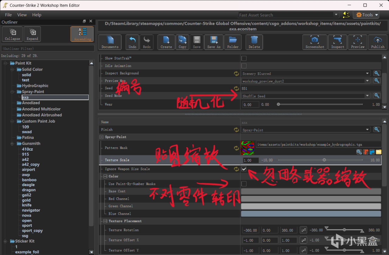Screen dimensions: 389x255
Task: Click the Outliner panel close button
Action: point(91,21)
